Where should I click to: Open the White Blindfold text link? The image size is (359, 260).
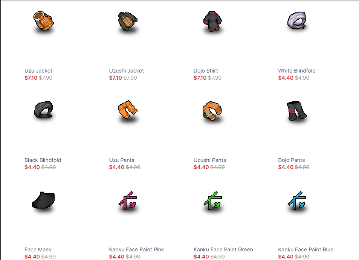tap(297, 71)
